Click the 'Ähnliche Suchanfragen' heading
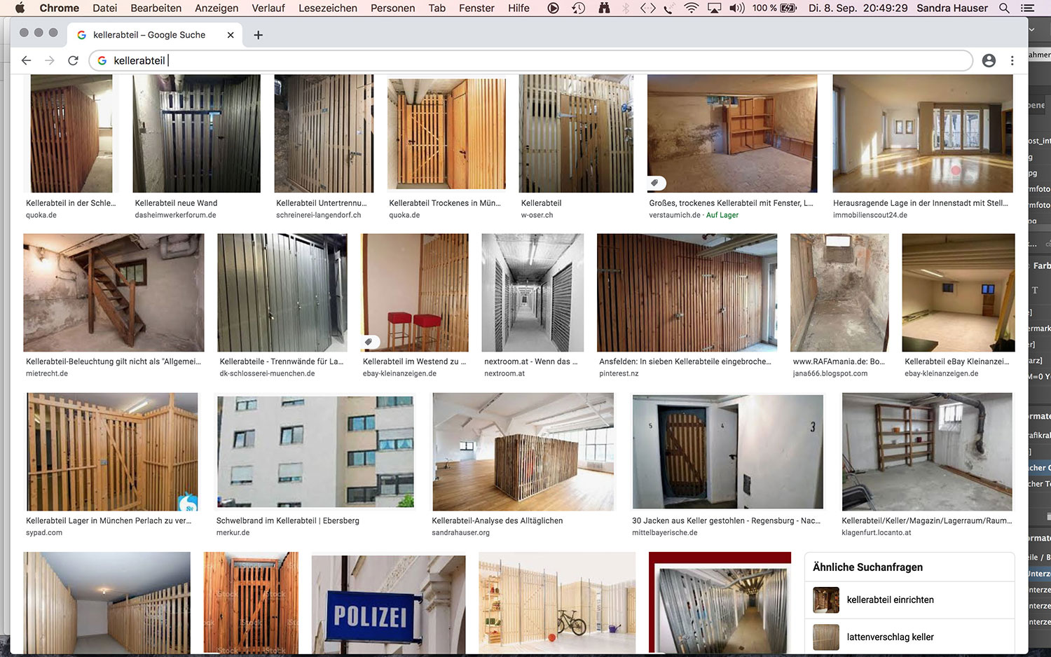Image resolution: width=1051 pixels, height=657 pixels. (x=867, y=567)
